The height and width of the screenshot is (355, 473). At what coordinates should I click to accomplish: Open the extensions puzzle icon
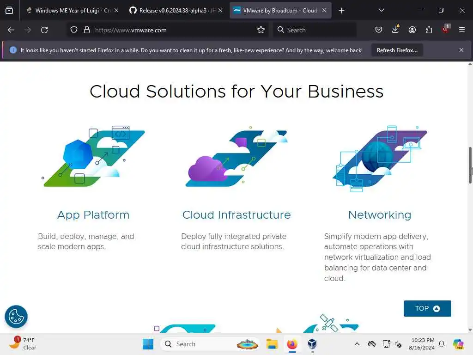point(429,30)
